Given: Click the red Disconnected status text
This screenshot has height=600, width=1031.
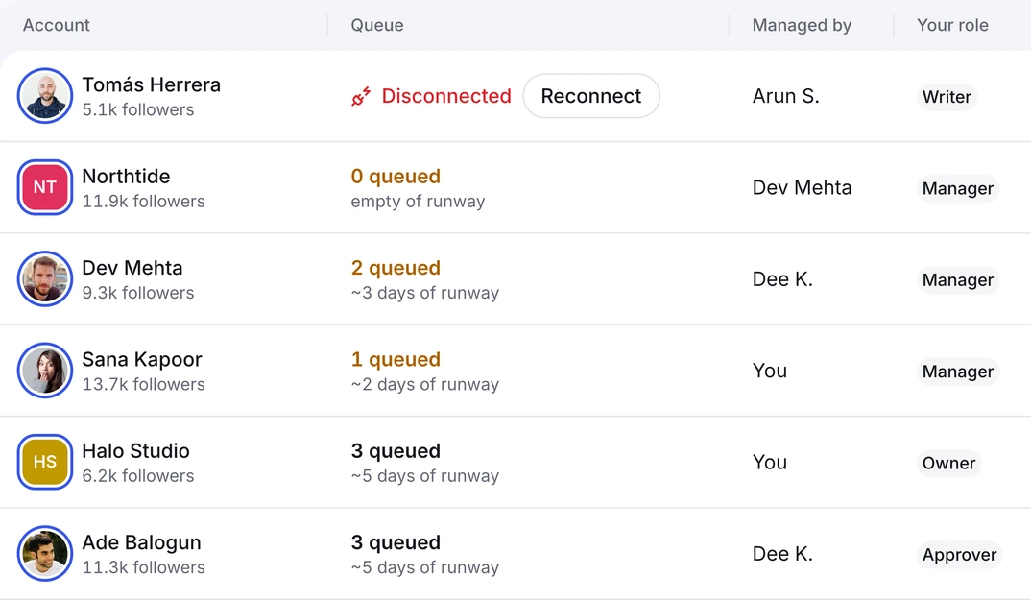Looking at the screenshot, I should pyautogui.click(x=445, y=96).
